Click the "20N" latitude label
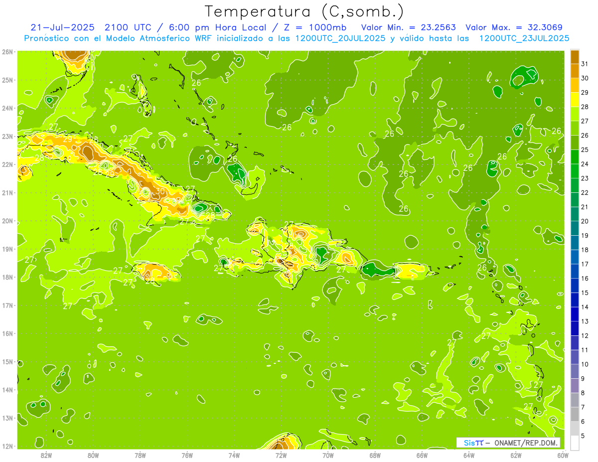 [x=7, y=220]
